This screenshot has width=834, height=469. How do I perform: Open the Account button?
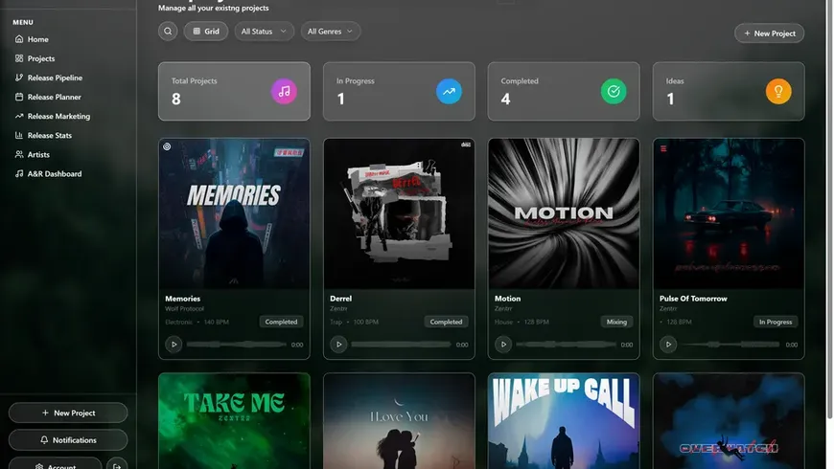click(x=56, y=463)
